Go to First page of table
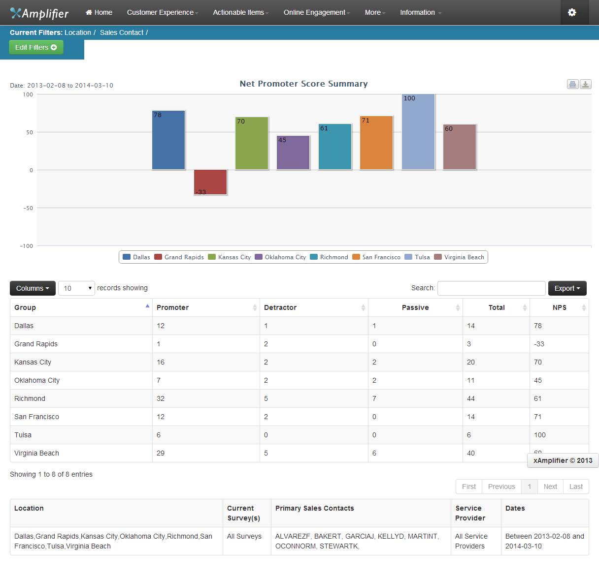Image resolution: width=599 pixels, height=578 pixels. [469, 487]
